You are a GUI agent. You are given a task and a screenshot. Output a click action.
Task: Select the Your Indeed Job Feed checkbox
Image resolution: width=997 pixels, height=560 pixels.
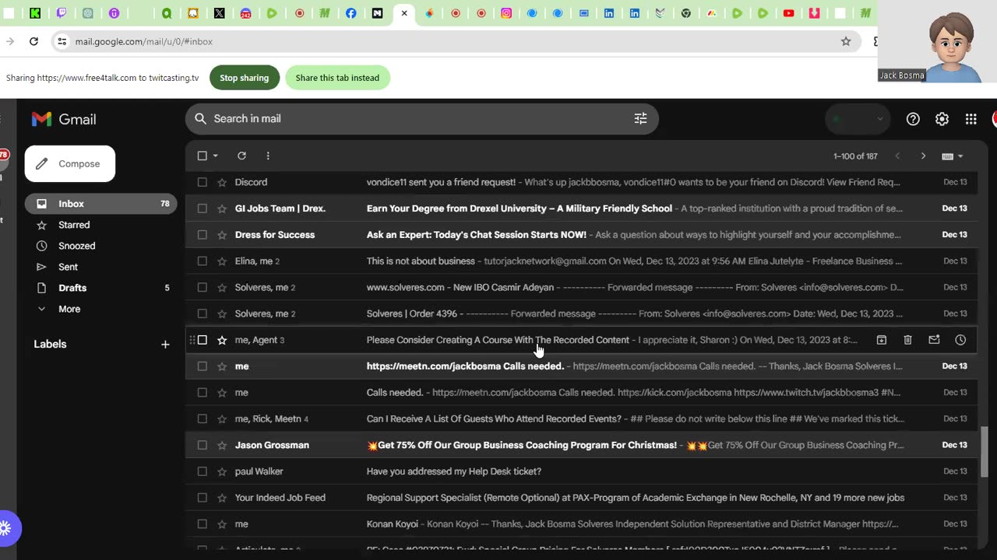203,498
